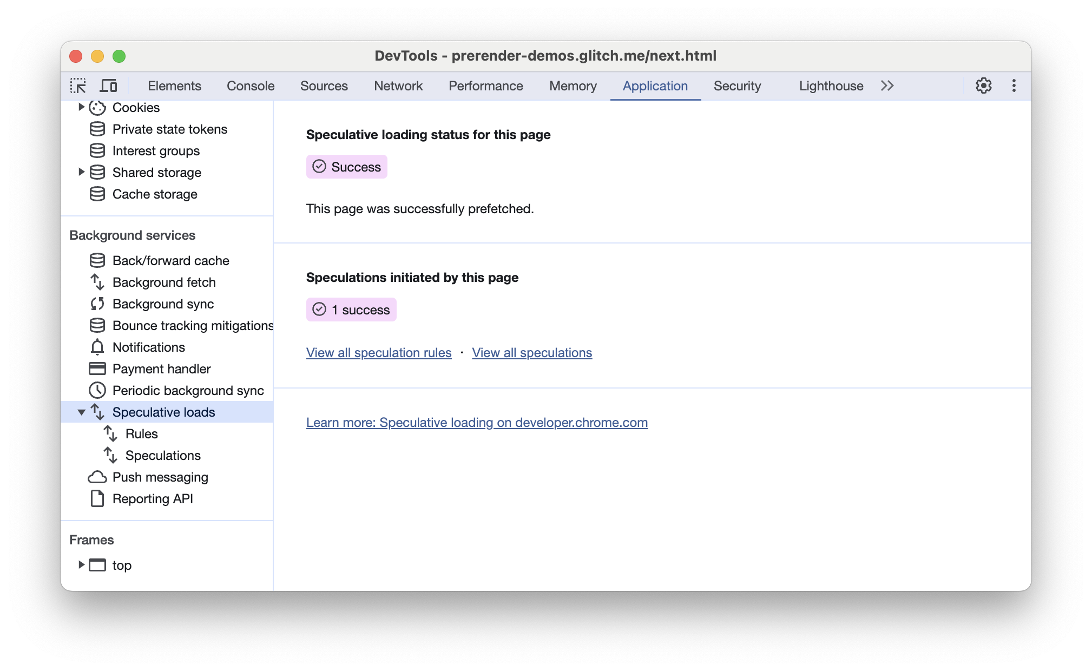Viewport: 1092px width, 671px height.
Task: Click the Speculations icon under Speculative loads
Action: click(x=113, y=455)
